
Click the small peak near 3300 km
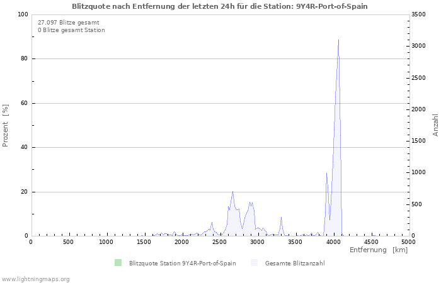pos(281,218)
